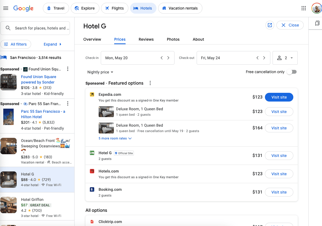The width and height of the screenshot is (322, 226).
Task: Click the Found Union Square options menu
Action: click(x=68, y=69)
